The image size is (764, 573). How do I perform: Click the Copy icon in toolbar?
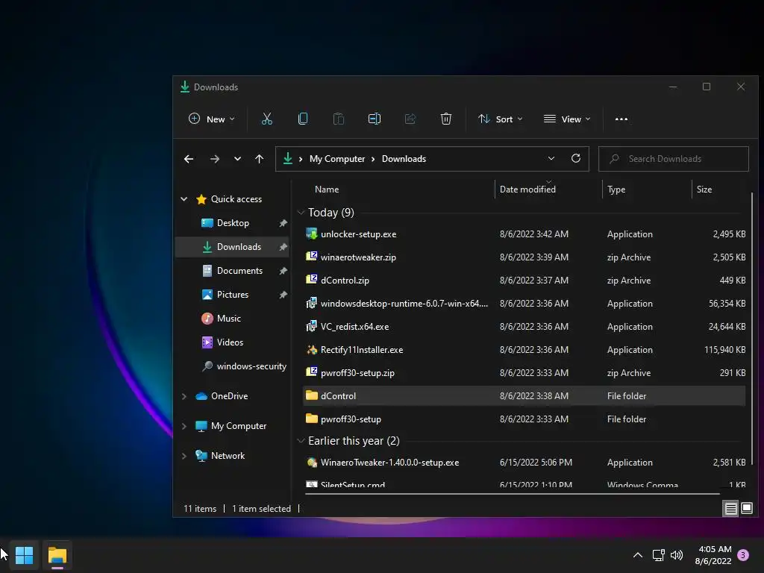point(303,119)
